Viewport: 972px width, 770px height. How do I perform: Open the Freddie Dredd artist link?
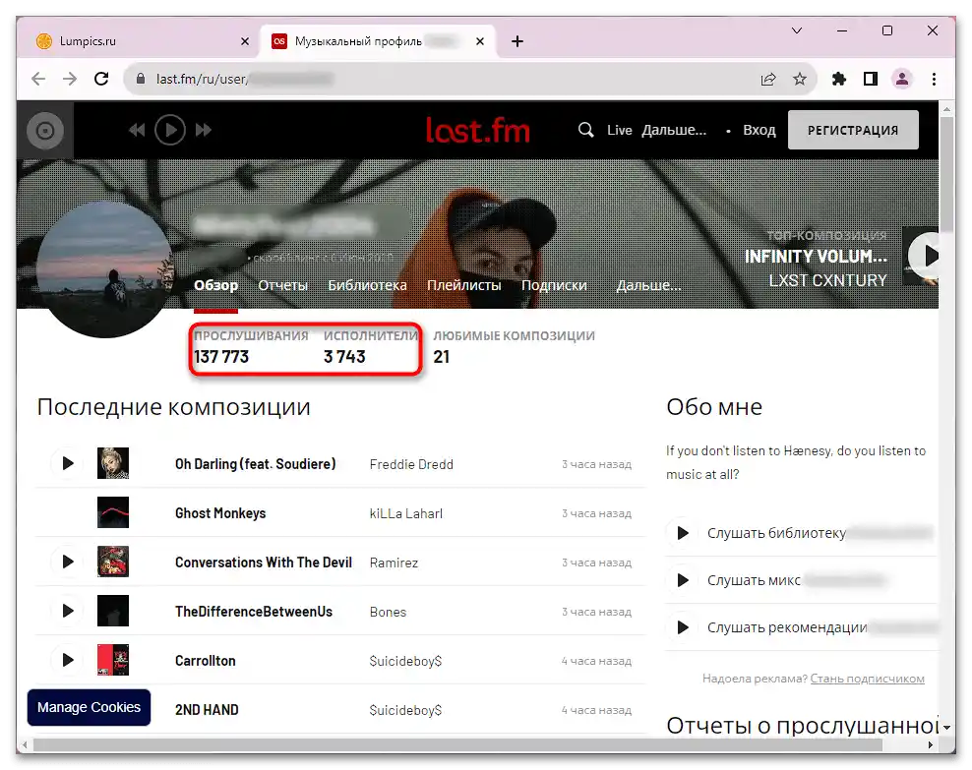(411, 464)
